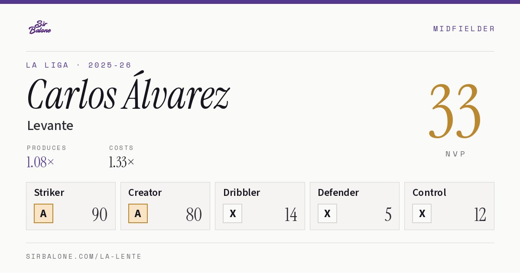Click the Creator card title

145,192
